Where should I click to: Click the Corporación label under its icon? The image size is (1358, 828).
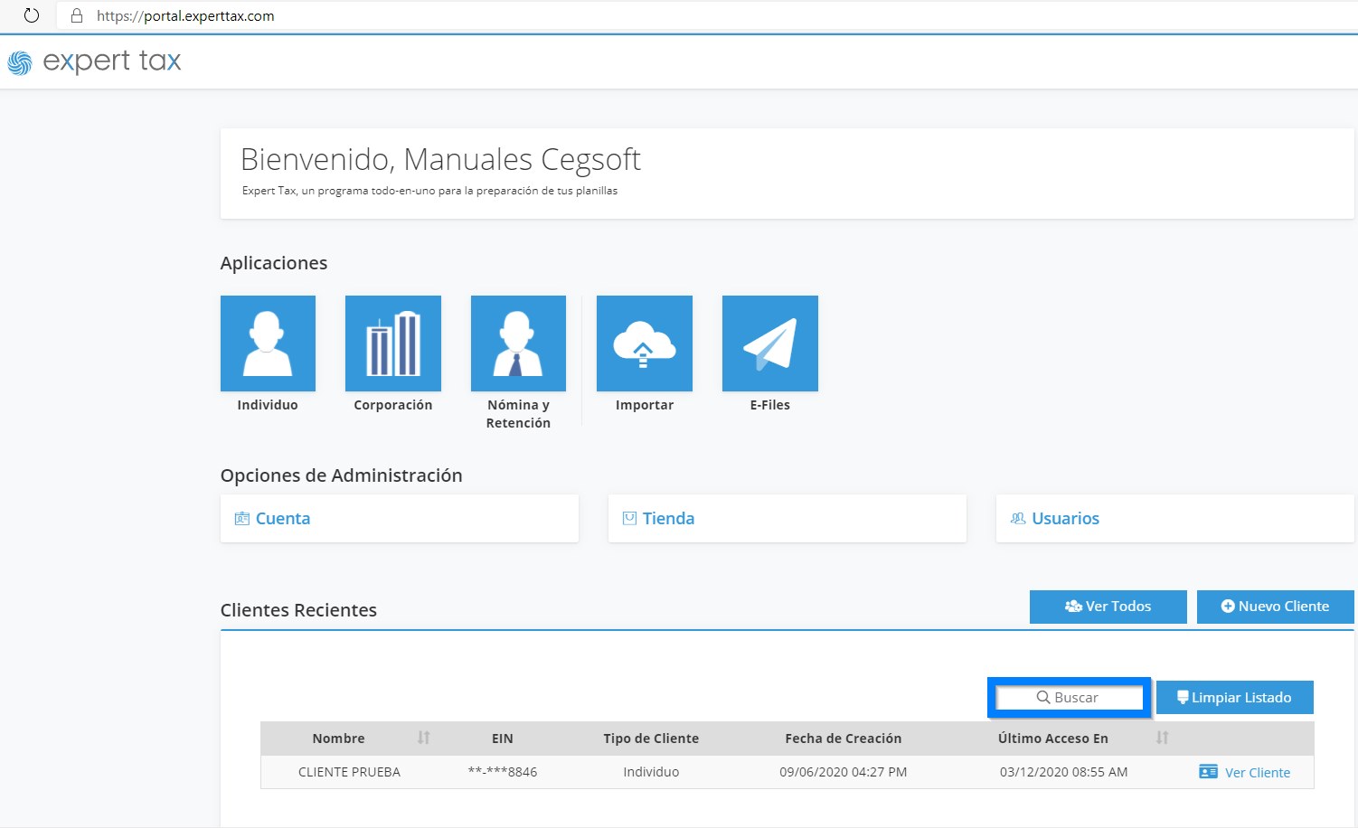(393, 405)
